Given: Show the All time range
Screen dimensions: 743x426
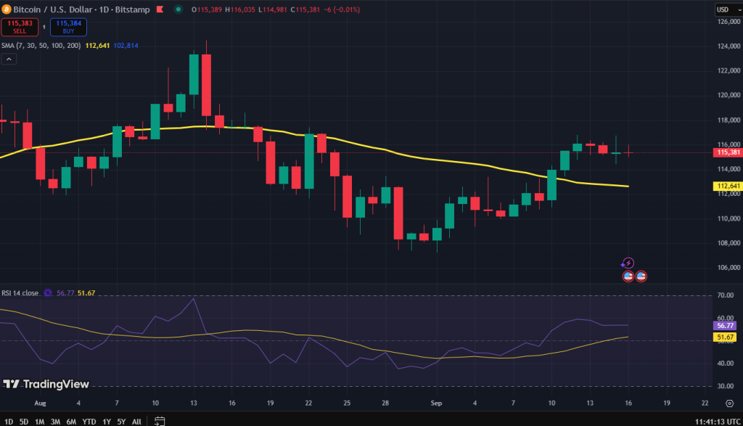Looking at the screenshot, I should pyautogui.click(x=136, y=421).
